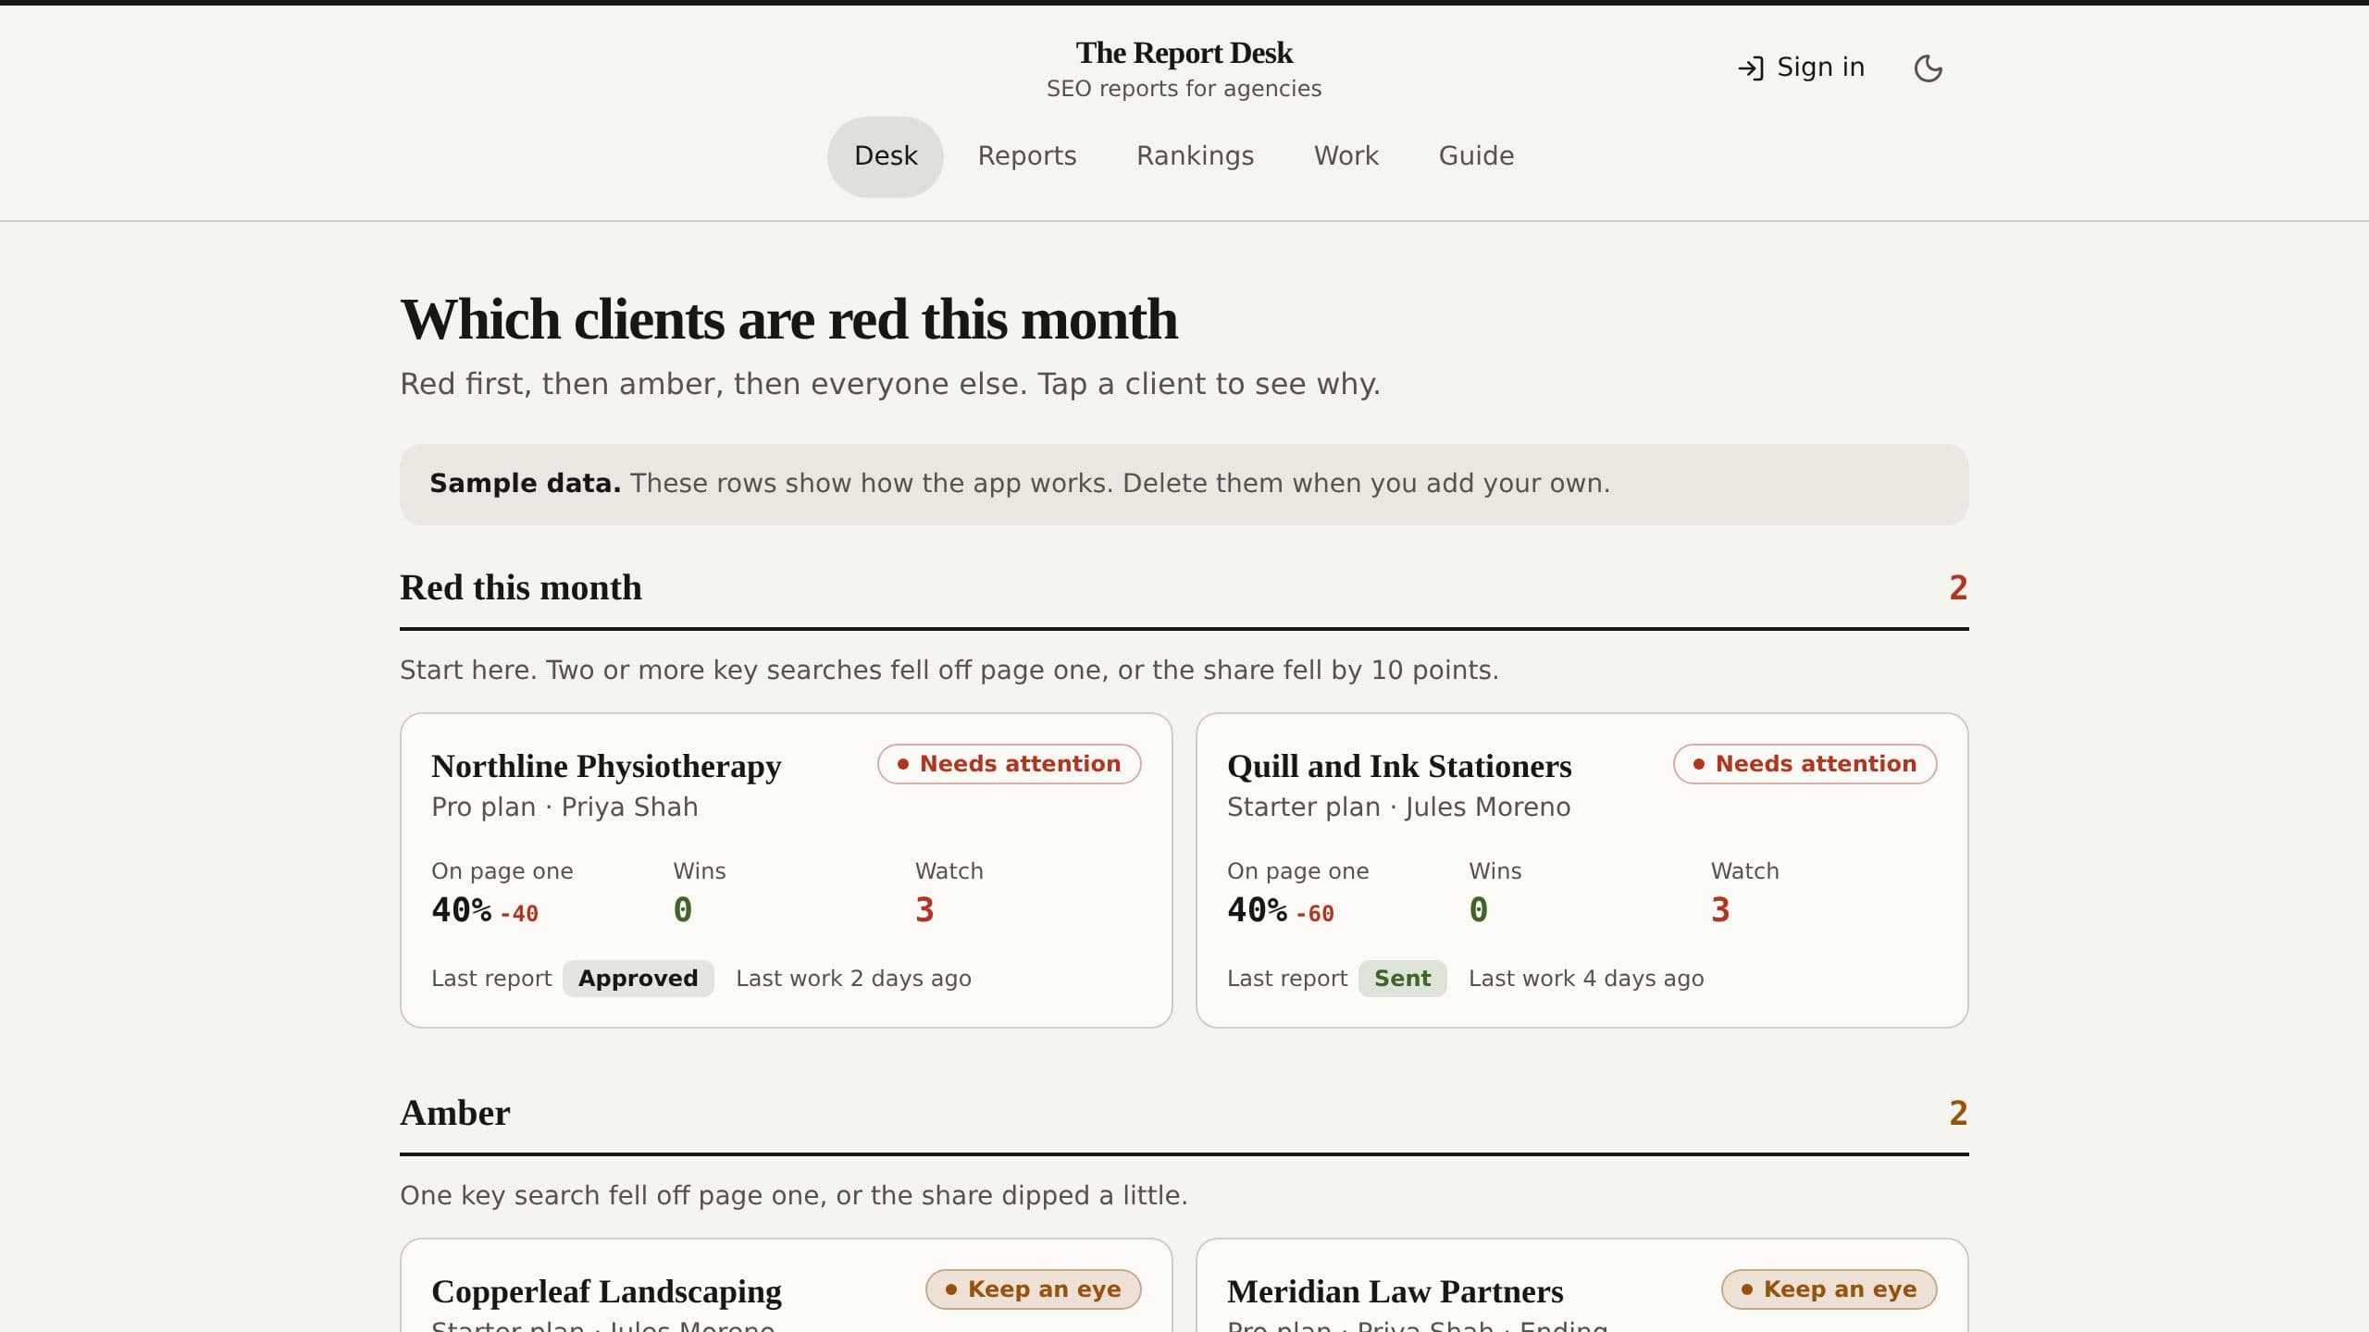Click the Sample data notice banner
This screenshot has width=2369, height=1332.
1184,485
